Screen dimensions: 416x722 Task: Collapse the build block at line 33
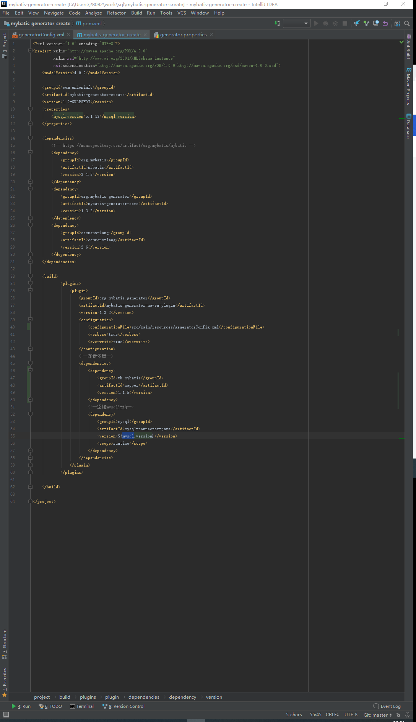point(30,276)
